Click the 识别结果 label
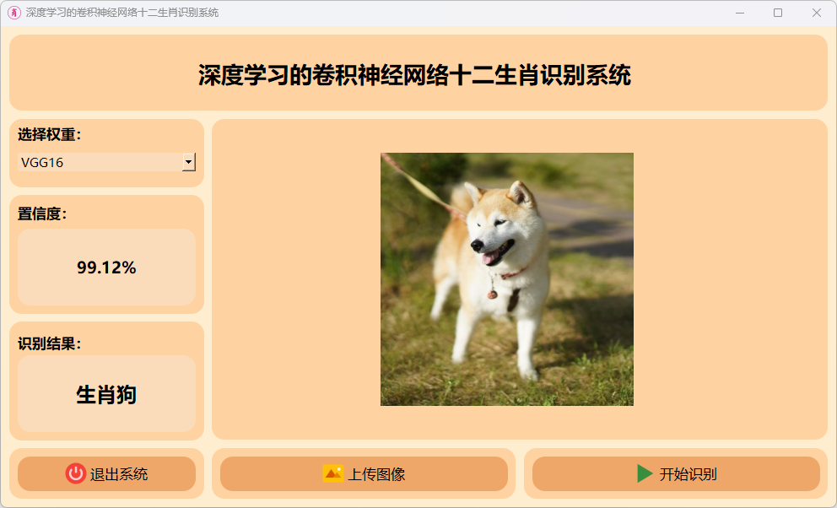 49,343
